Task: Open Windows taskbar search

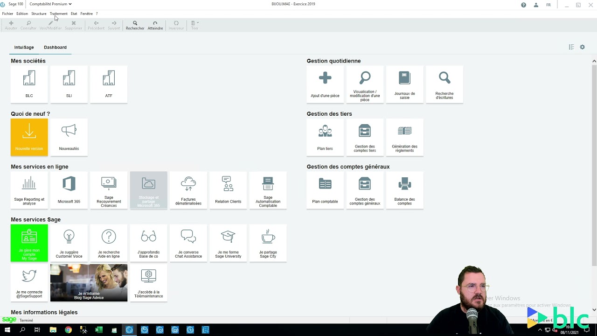Action: tap(22, 330)
